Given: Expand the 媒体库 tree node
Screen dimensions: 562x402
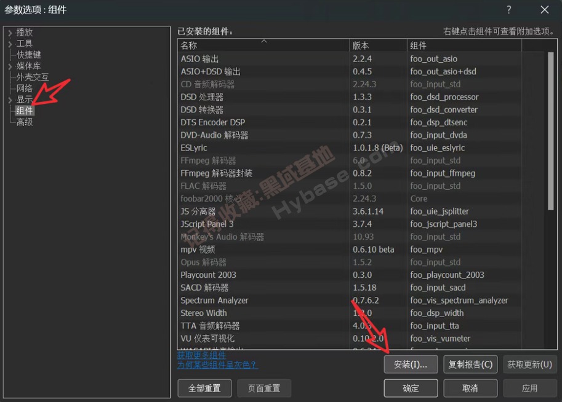Looking at the screenshot, I should 10,66.
